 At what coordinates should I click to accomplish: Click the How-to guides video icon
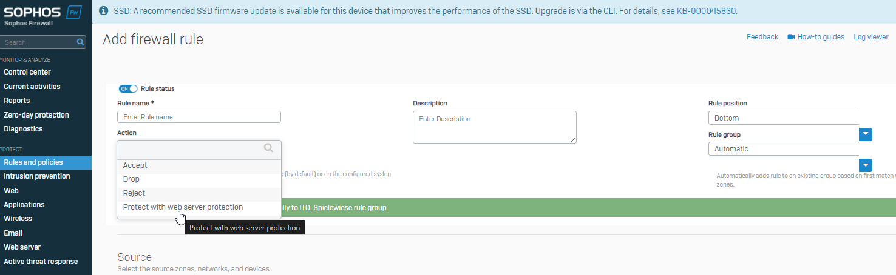791,37
